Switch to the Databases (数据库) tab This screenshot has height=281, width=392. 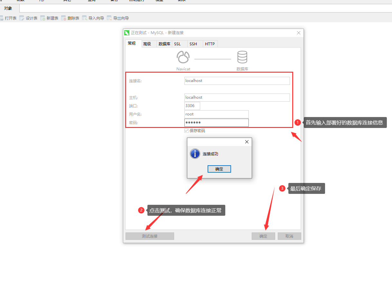point(164,44)
